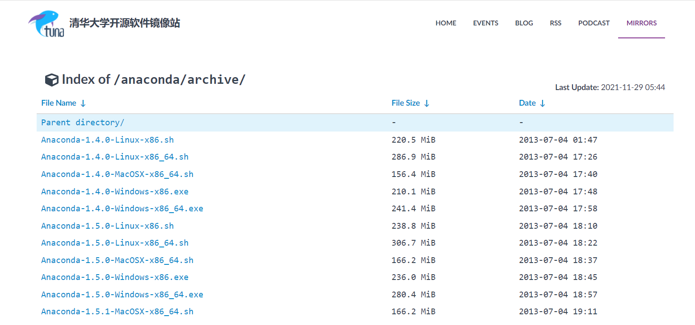Click the date 2013-07-04 18:57

[558, 294]
